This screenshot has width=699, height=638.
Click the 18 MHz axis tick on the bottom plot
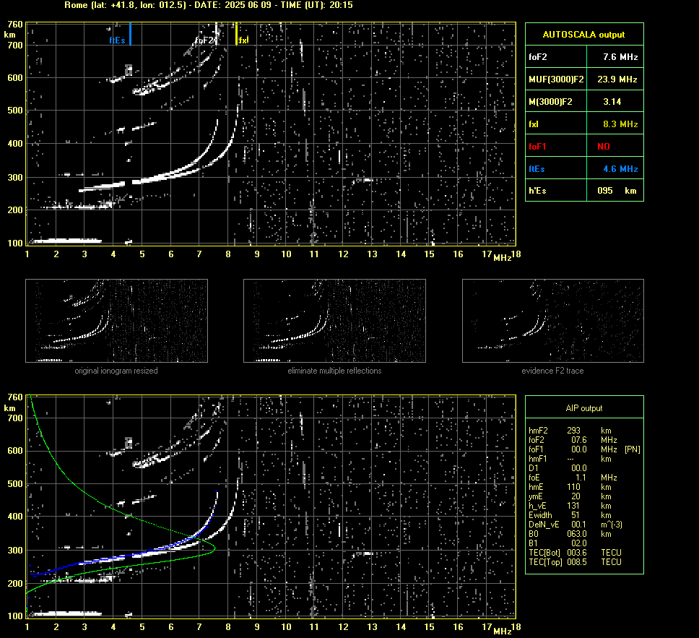(516, 627)
